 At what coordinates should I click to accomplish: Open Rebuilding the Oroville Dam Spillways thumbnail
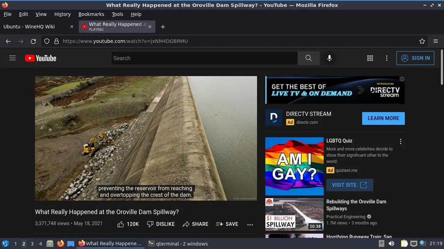(x=294, y=214)
